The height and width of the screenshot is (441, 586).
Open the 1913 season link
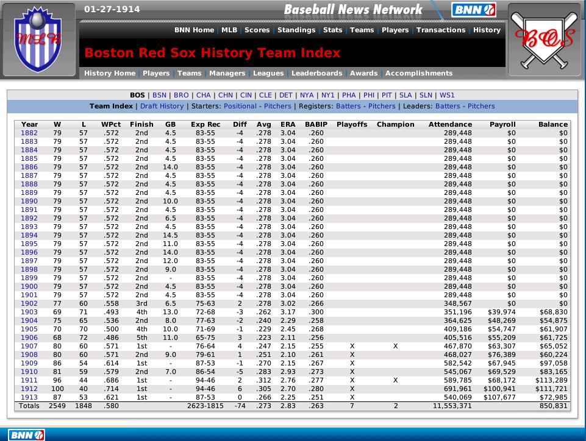[29, 397]
